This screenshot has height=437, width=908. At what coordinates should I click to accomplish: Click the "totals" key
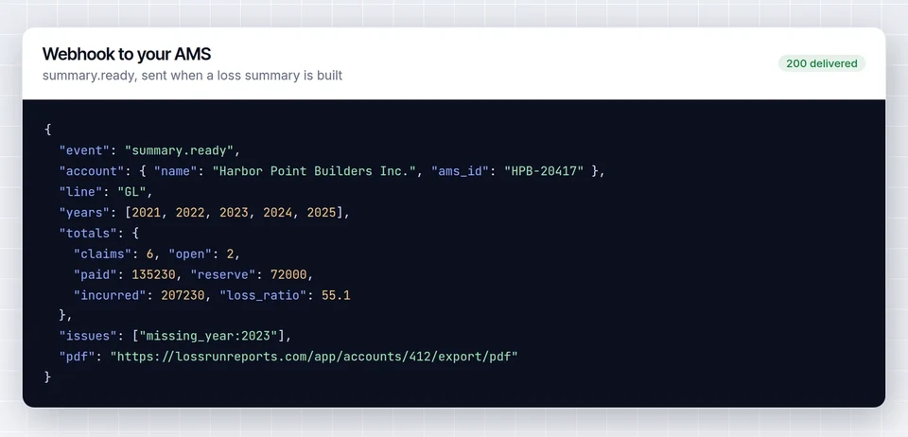(88, 234)
